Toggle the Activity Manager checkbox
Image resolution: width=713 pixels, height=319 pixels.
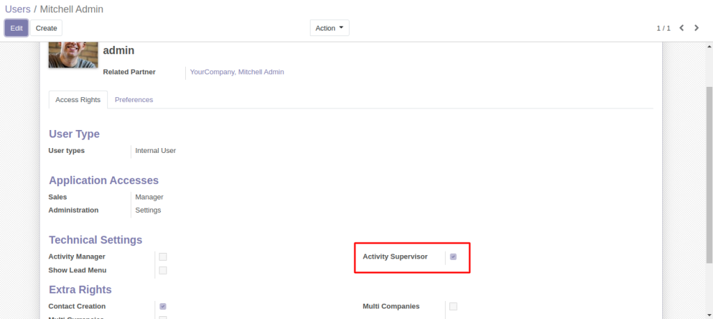pos(163,257)
